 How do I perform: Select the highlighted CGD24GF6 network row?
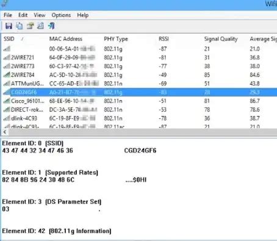click(139, 92)
